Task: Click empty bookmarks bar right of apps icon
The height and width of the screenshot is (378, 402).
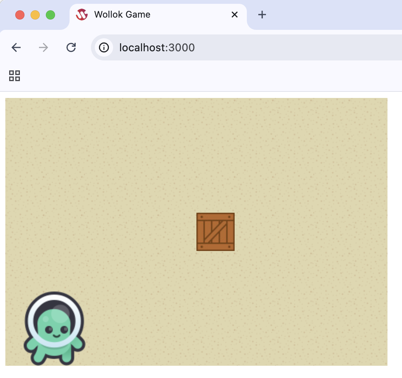Action: click(191, 76)
